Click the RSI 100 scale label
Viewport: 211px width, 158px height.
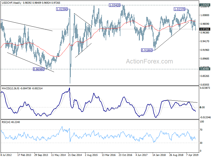(202, 122)
